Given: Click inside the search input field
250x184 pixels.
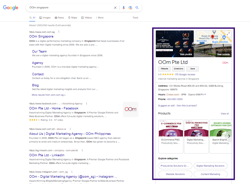Looking at the screenshot, I should (70, 8).
